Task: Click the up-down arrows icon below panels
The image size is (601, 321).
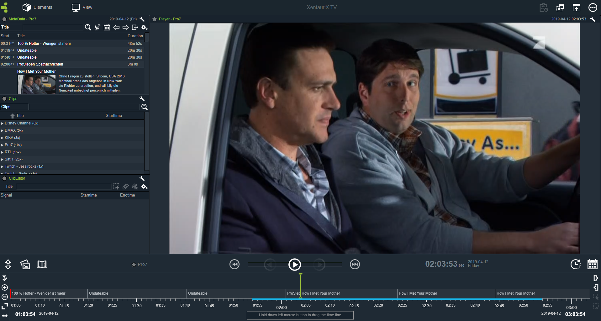Action: pos(8,264)
